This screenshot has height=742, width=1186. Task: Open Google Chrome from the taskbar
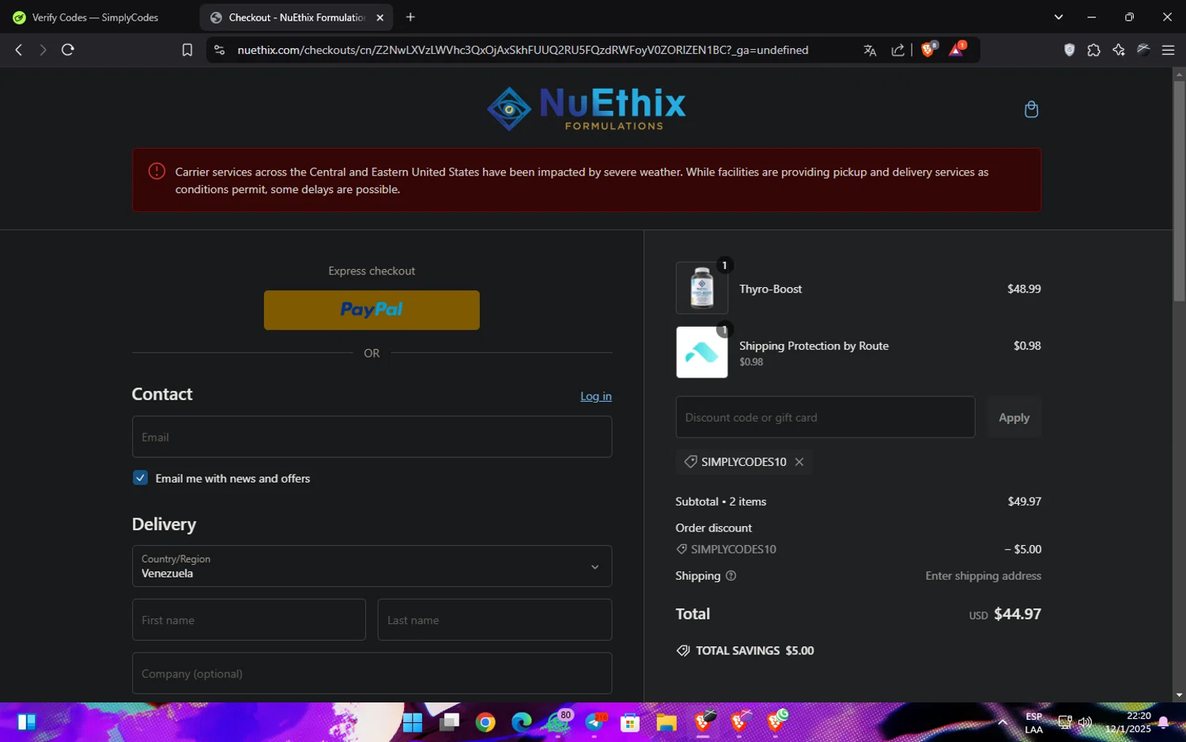tap(485, 722)
